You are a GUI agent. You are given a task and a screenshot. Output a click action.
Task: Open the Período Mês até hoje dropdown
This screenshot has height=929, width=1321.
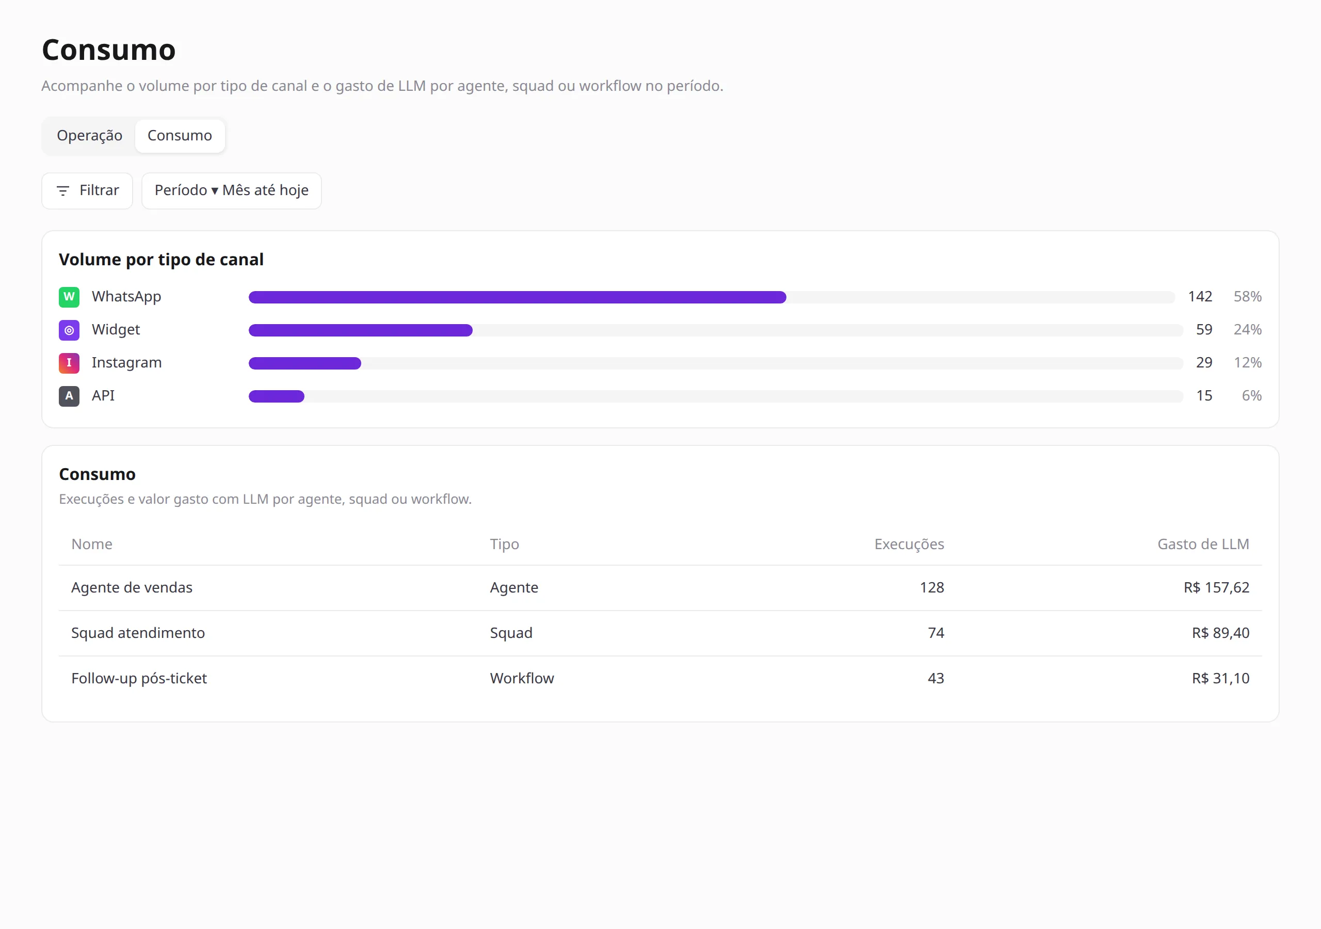231,190
